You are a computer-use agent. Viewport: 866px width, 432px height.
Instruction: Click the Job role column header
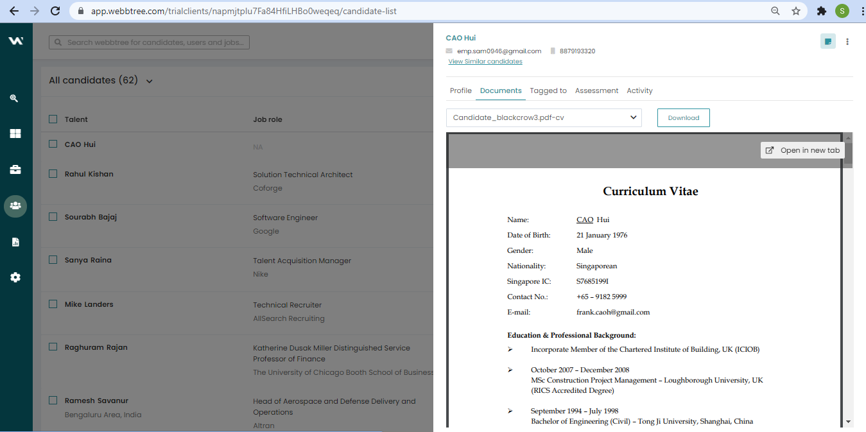[268, 119]
